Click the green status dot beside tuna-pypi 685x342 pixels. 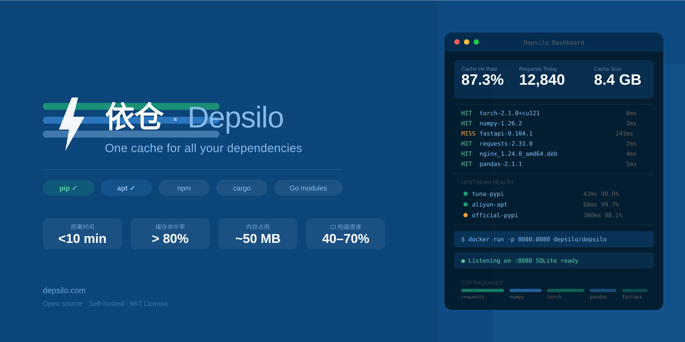click(466, 194)
